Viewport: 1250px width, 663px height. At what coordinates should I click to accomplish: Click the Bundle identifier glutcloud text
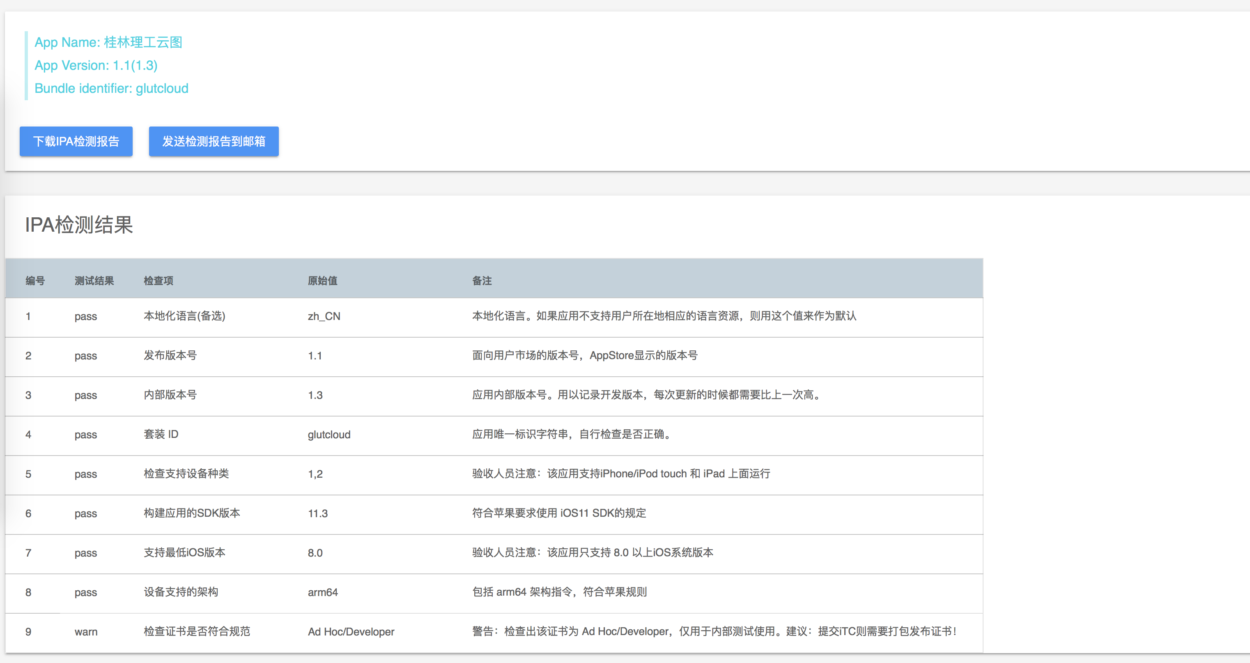[111, 88]
